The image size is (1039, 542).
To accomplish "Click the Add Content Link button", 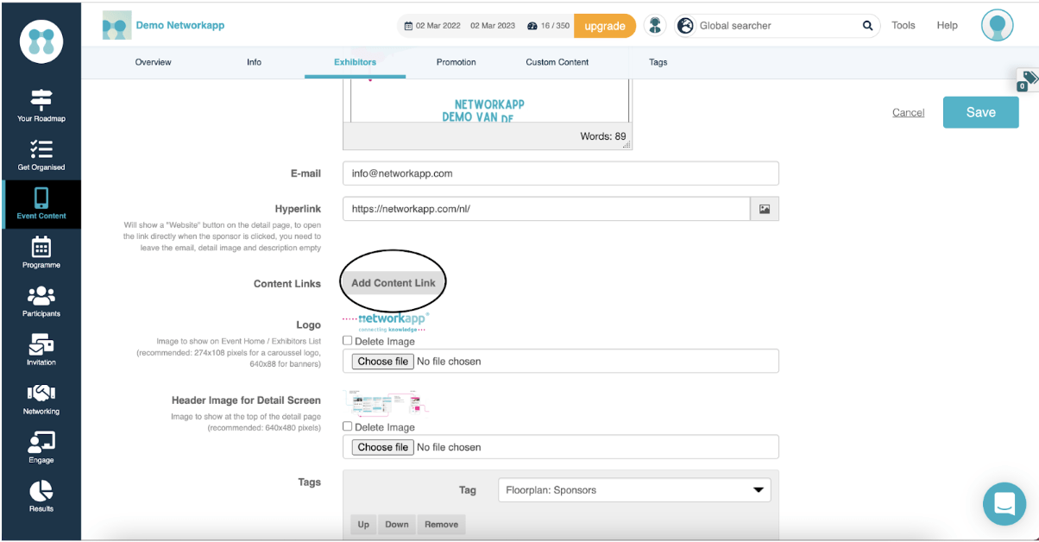I will coord(394,283).
